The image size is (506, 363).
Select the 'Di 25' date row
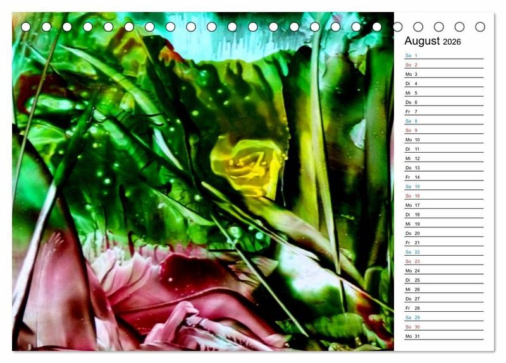coord(444,280)
